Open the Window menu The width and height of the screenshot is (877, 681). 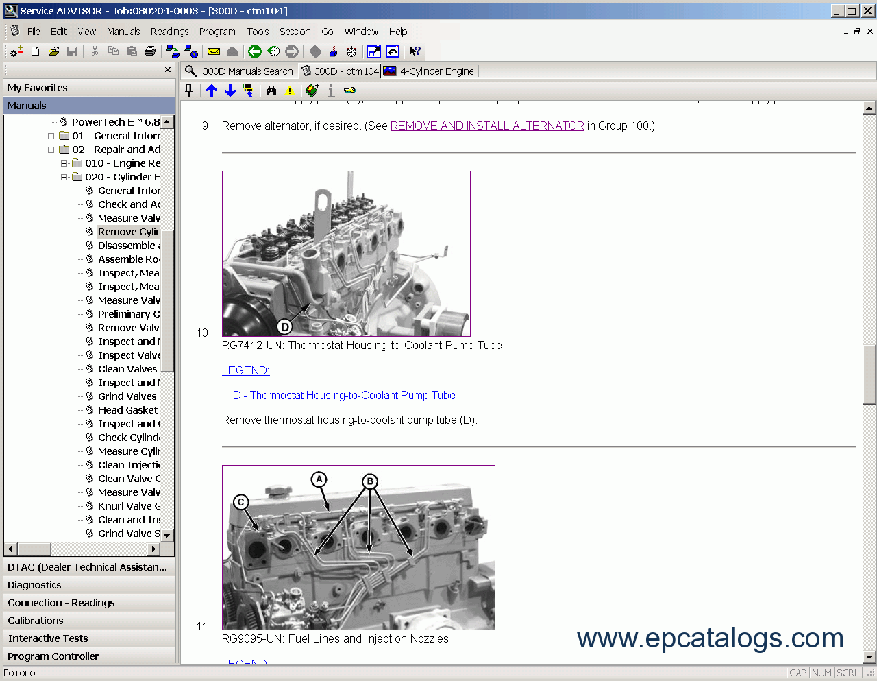[361, 32]
